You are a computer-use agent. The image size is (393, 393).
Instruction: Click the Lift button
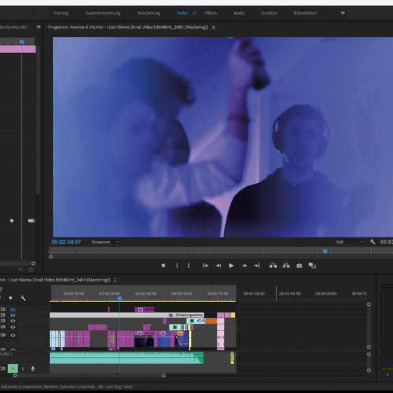[273, 265]
